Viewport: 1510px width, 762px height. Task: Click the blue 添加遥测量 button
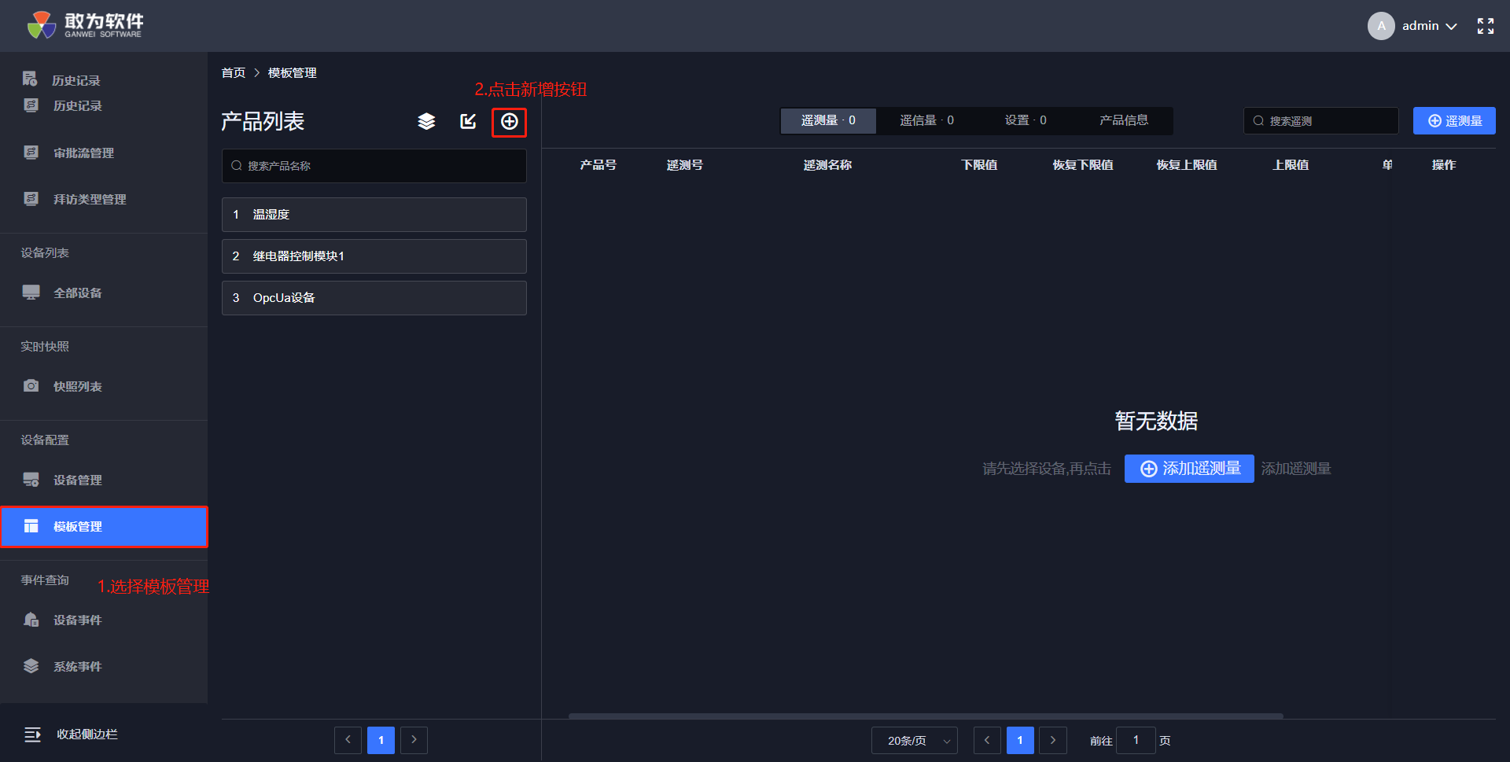click(1188, 469)
